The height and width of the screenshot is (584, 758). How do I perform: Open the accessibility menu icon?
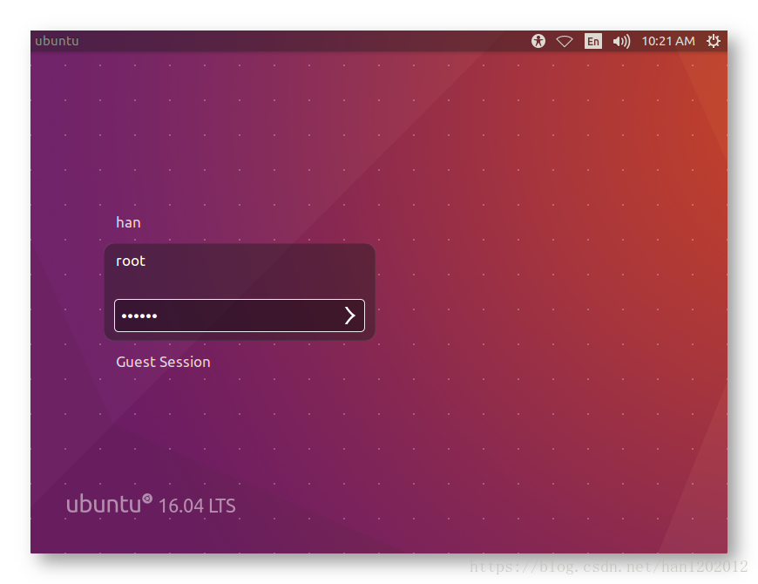point(538,41)
